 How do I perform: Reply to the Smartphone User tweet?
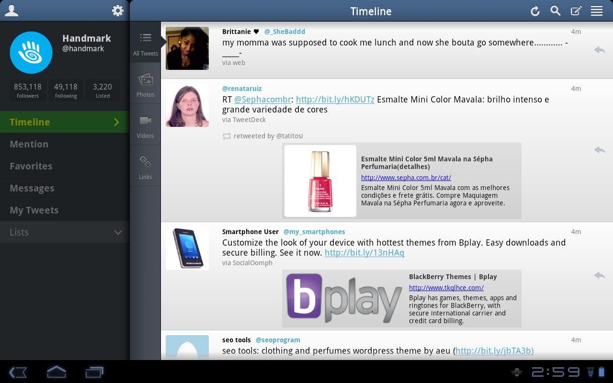click(599, 276)
